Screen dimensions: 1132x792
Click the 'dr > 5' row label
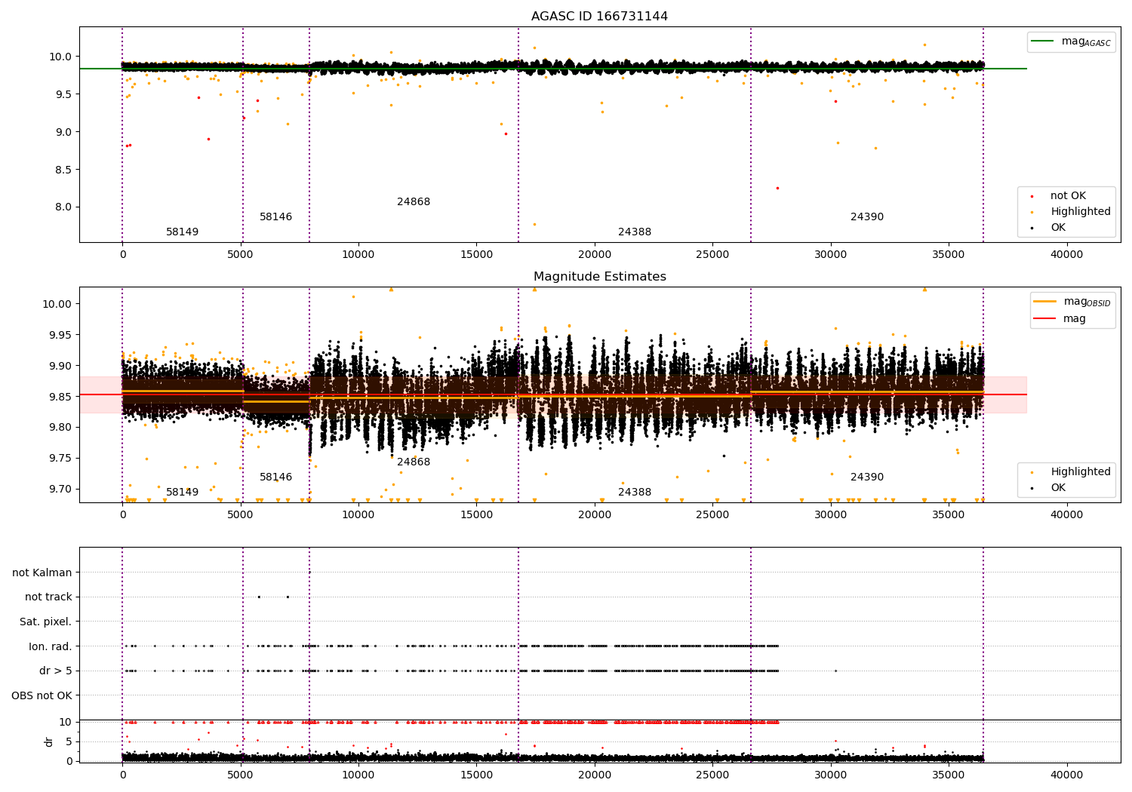(x=56, y=671)
